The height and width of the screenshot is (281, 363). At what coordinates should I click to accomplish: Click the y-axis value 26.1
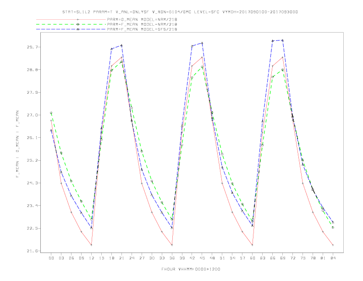(x=33, y=138)
